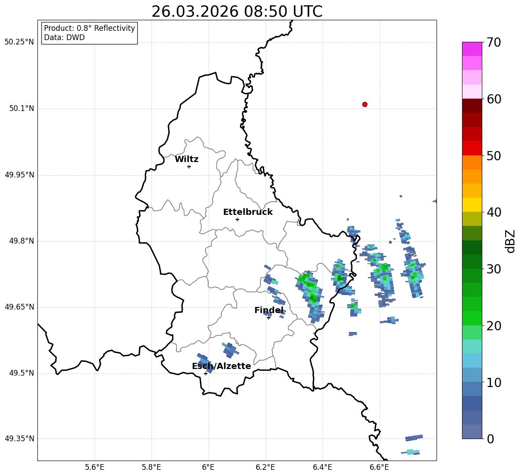The height and width of the screenshot is (476, 521).
Task: Click the 49.35°N latitude label
Action: [x=19, y=439]
